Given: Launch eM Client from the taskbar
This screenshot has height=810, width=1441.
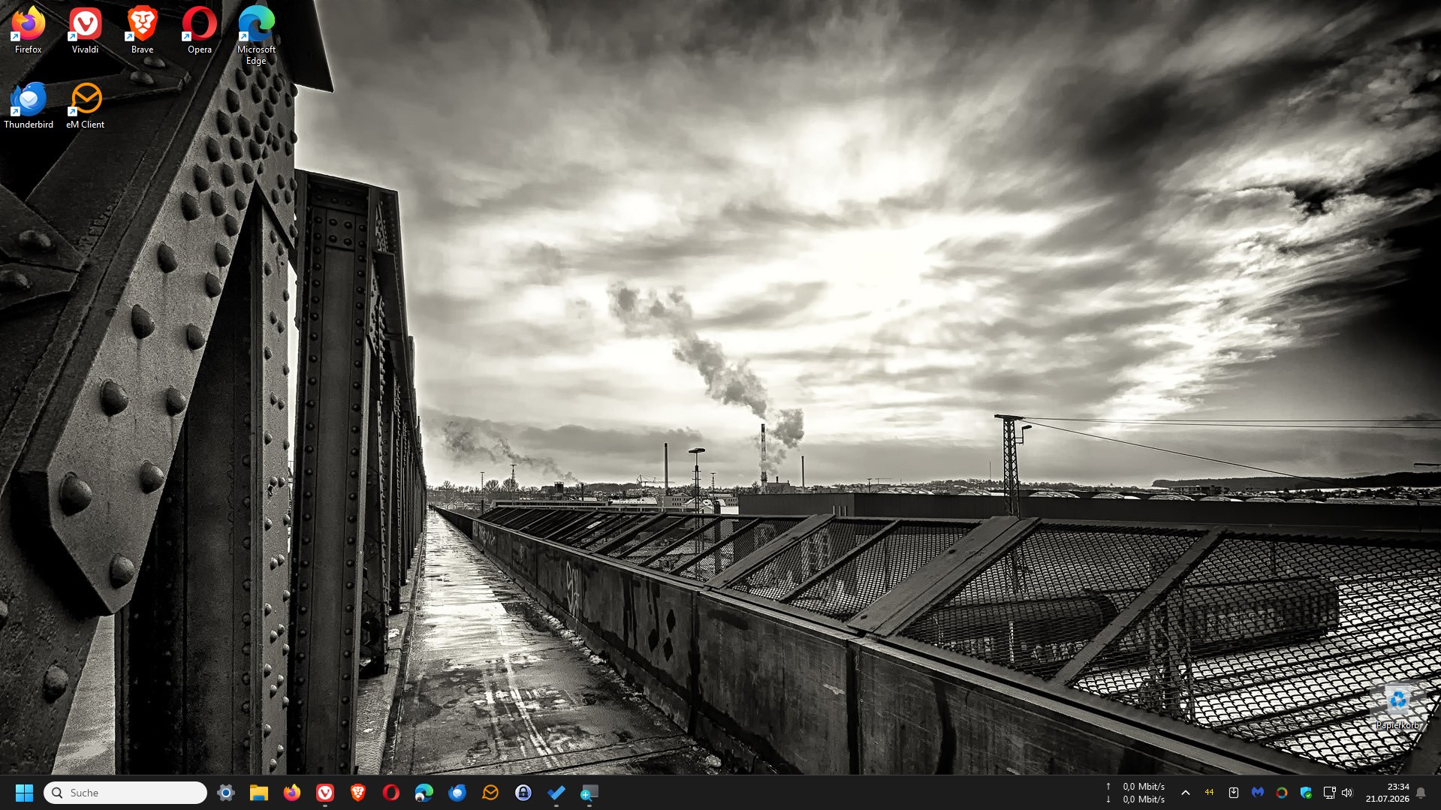Looking at the screenshot, I should coord(490,793).
